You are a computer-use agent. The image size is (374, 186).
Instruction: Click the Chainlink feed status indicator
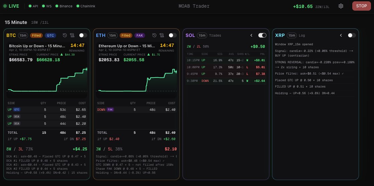86,6
